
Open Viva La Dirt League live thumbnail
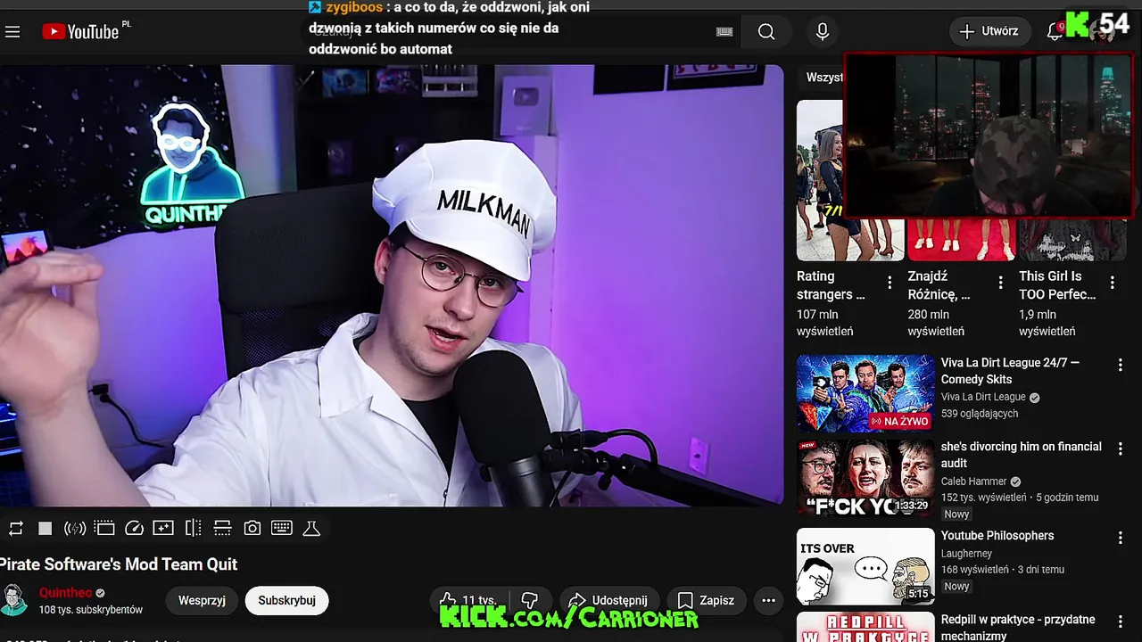tap(865, 393)
